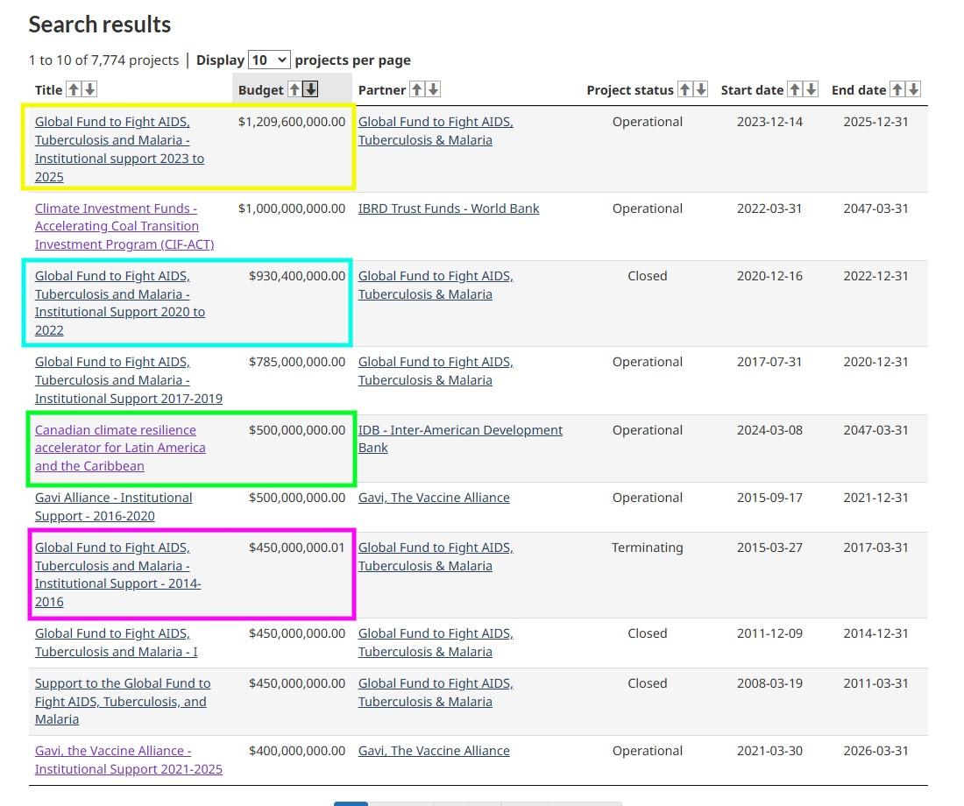The height and width of the screenshot is (806, 964).
Task: Open Global Fund Institutional Support 2017-2019 project
Action: pos(129,380)
